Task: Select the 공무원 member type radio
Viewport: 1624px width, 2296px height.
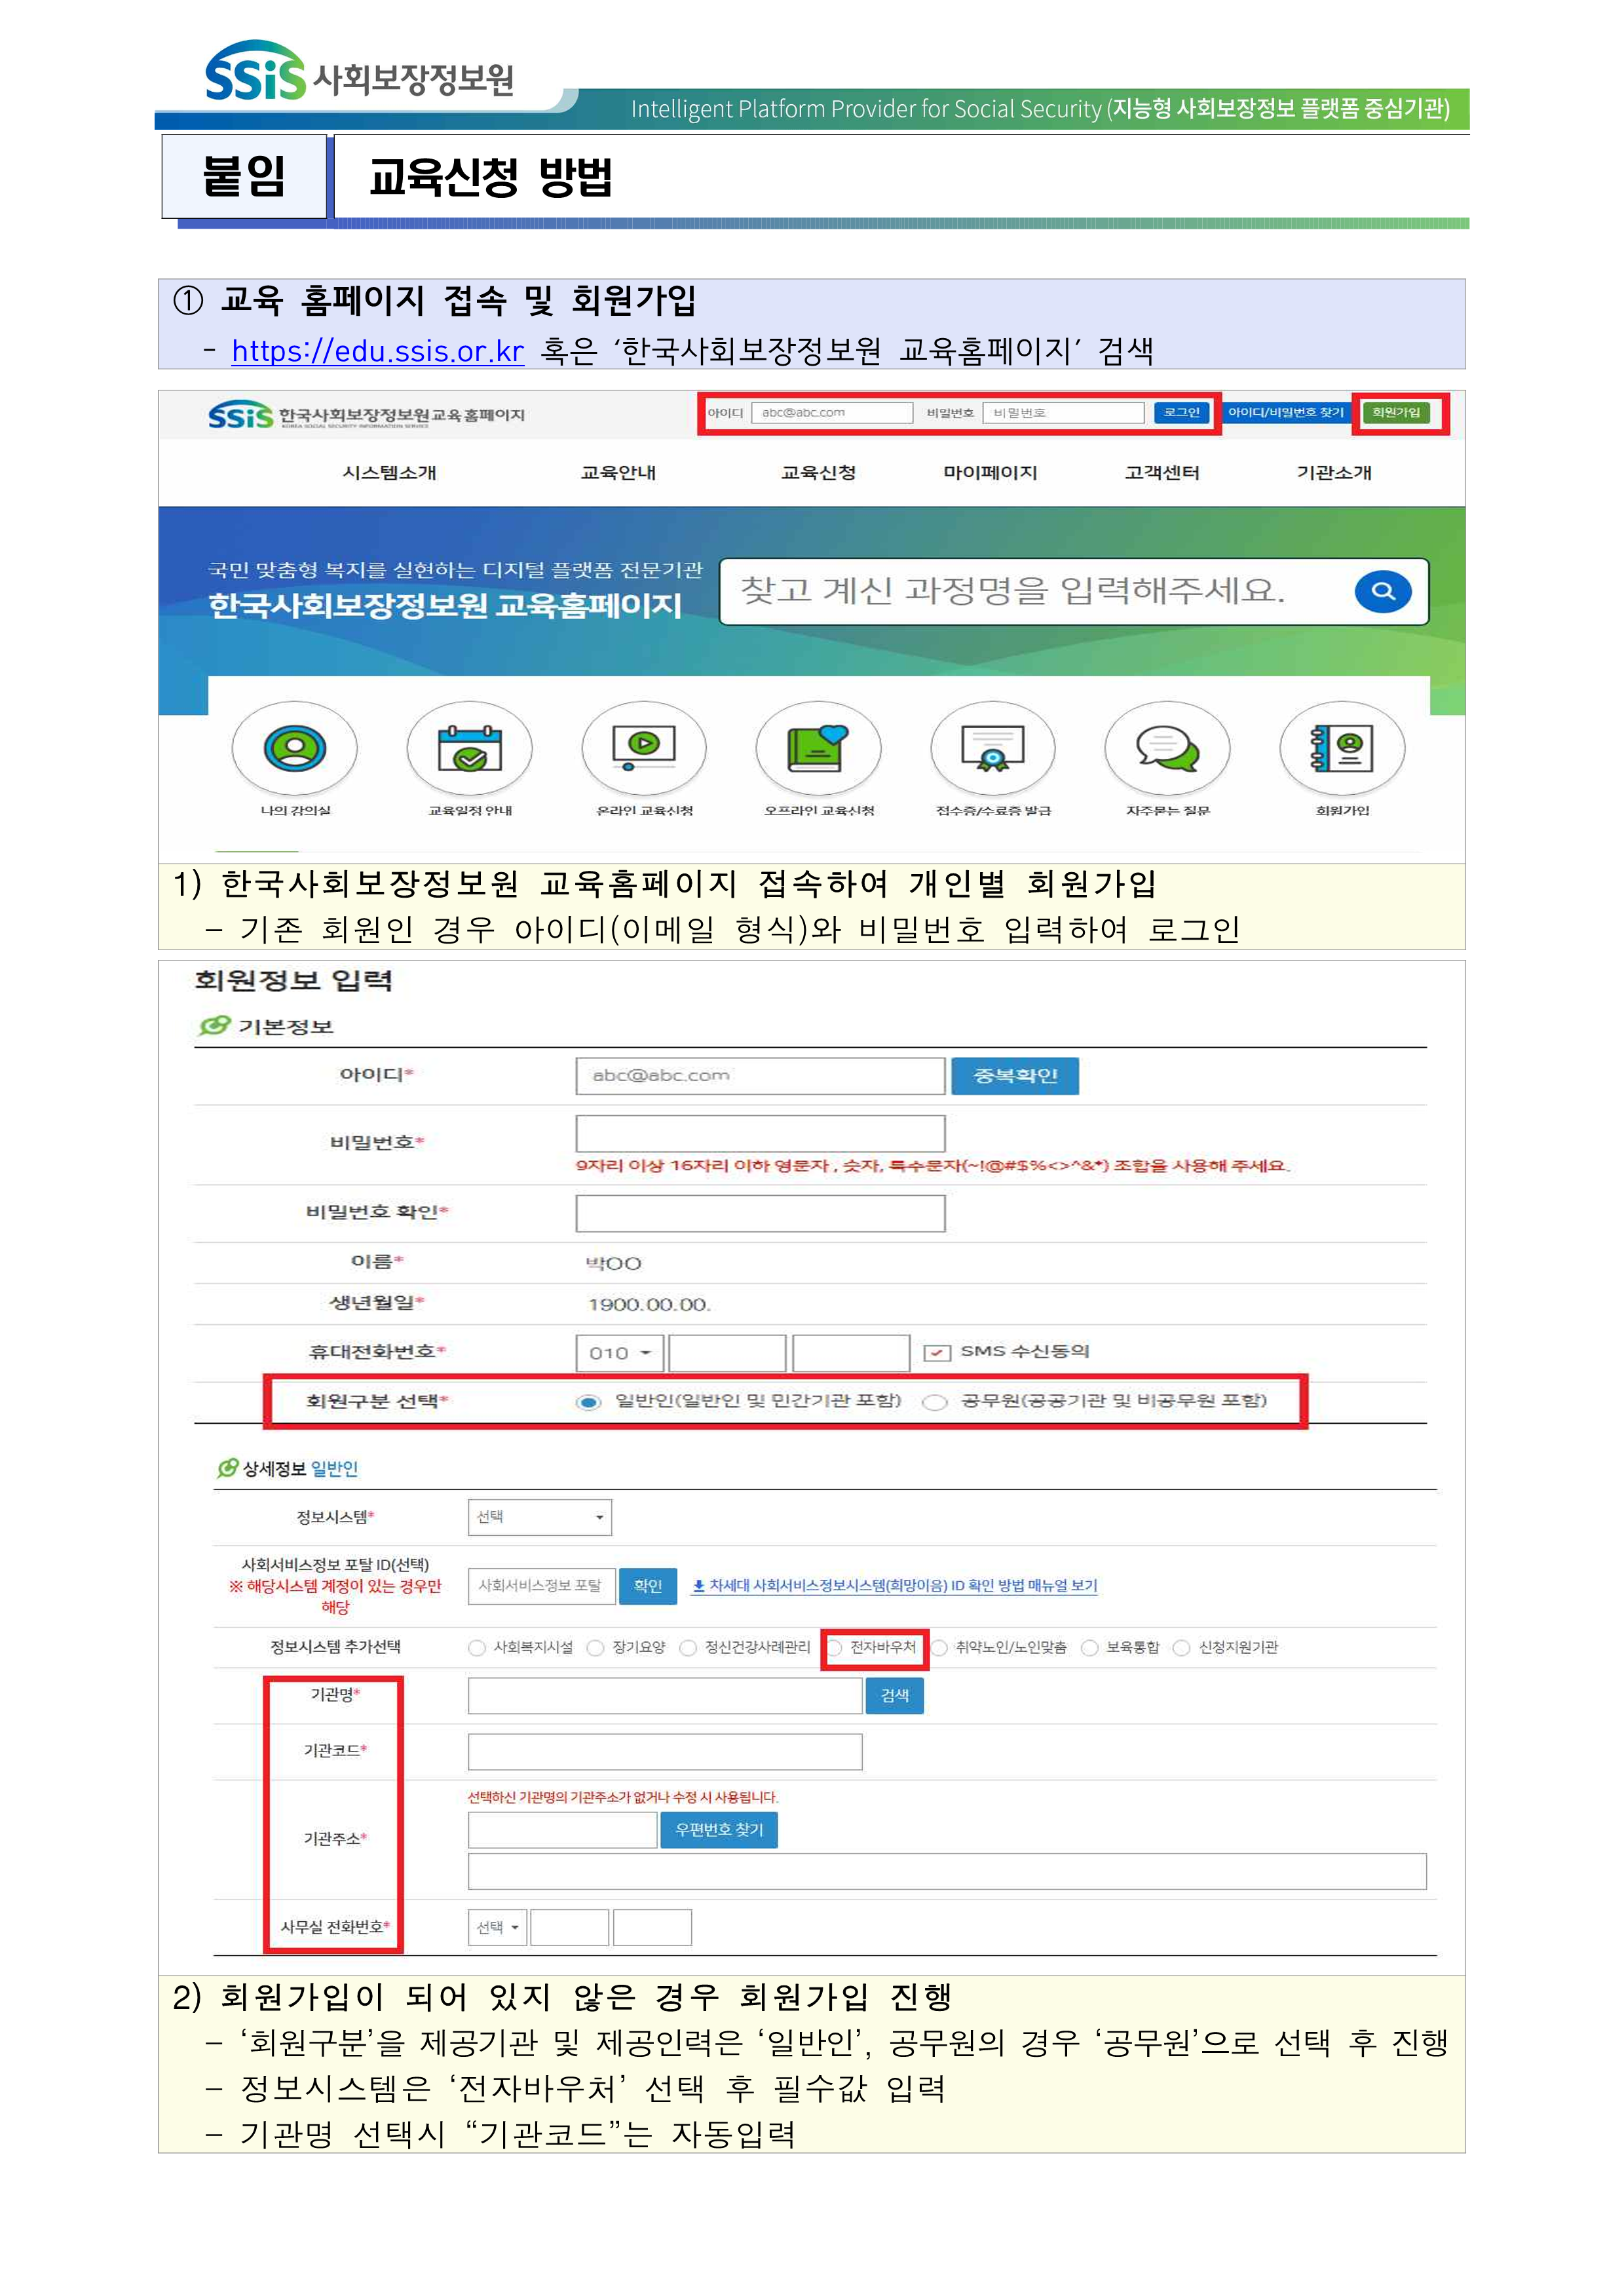Action: tap(935, 1402)
